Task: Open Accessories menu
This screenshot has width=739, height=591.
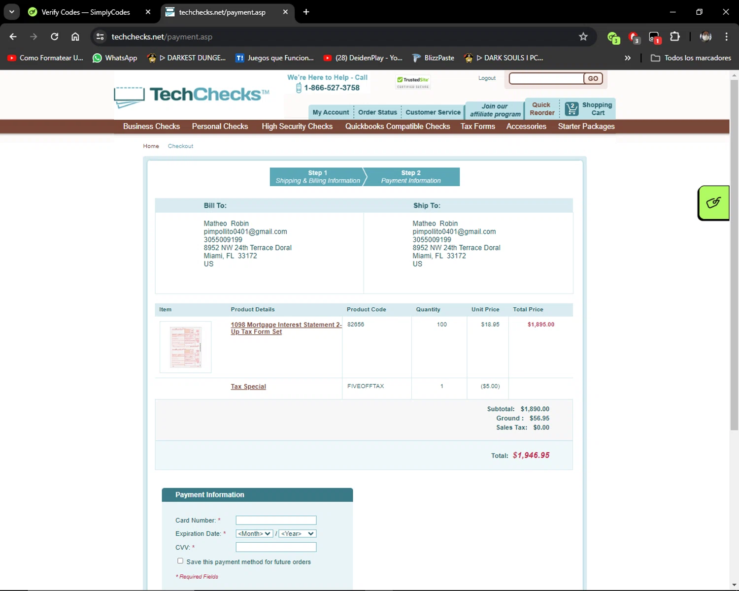Action: (x=526, y=127)
